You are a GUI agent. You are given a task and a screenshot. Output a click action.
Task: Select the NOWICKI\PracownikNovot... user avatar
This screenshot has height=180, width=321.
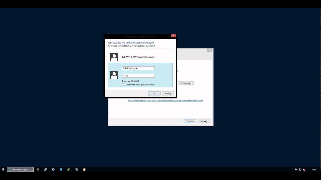[x=114, y=57]
